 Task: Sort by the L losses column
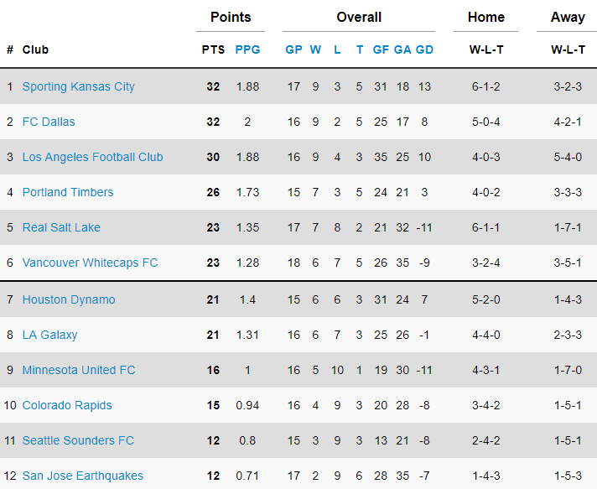click(x=337, y=49)
